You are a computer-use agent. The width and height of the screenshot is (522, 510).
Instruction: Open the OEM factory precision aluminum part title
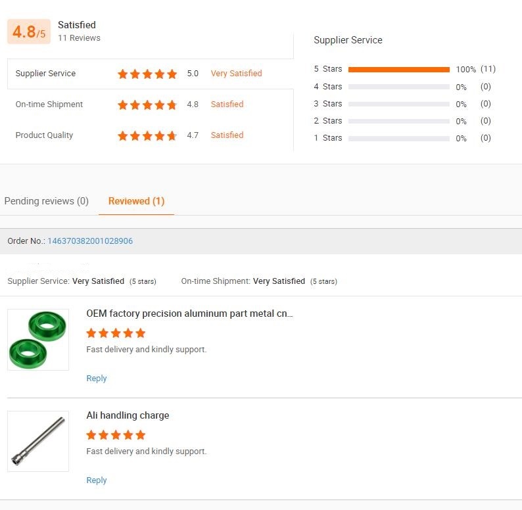click(189, 313)
